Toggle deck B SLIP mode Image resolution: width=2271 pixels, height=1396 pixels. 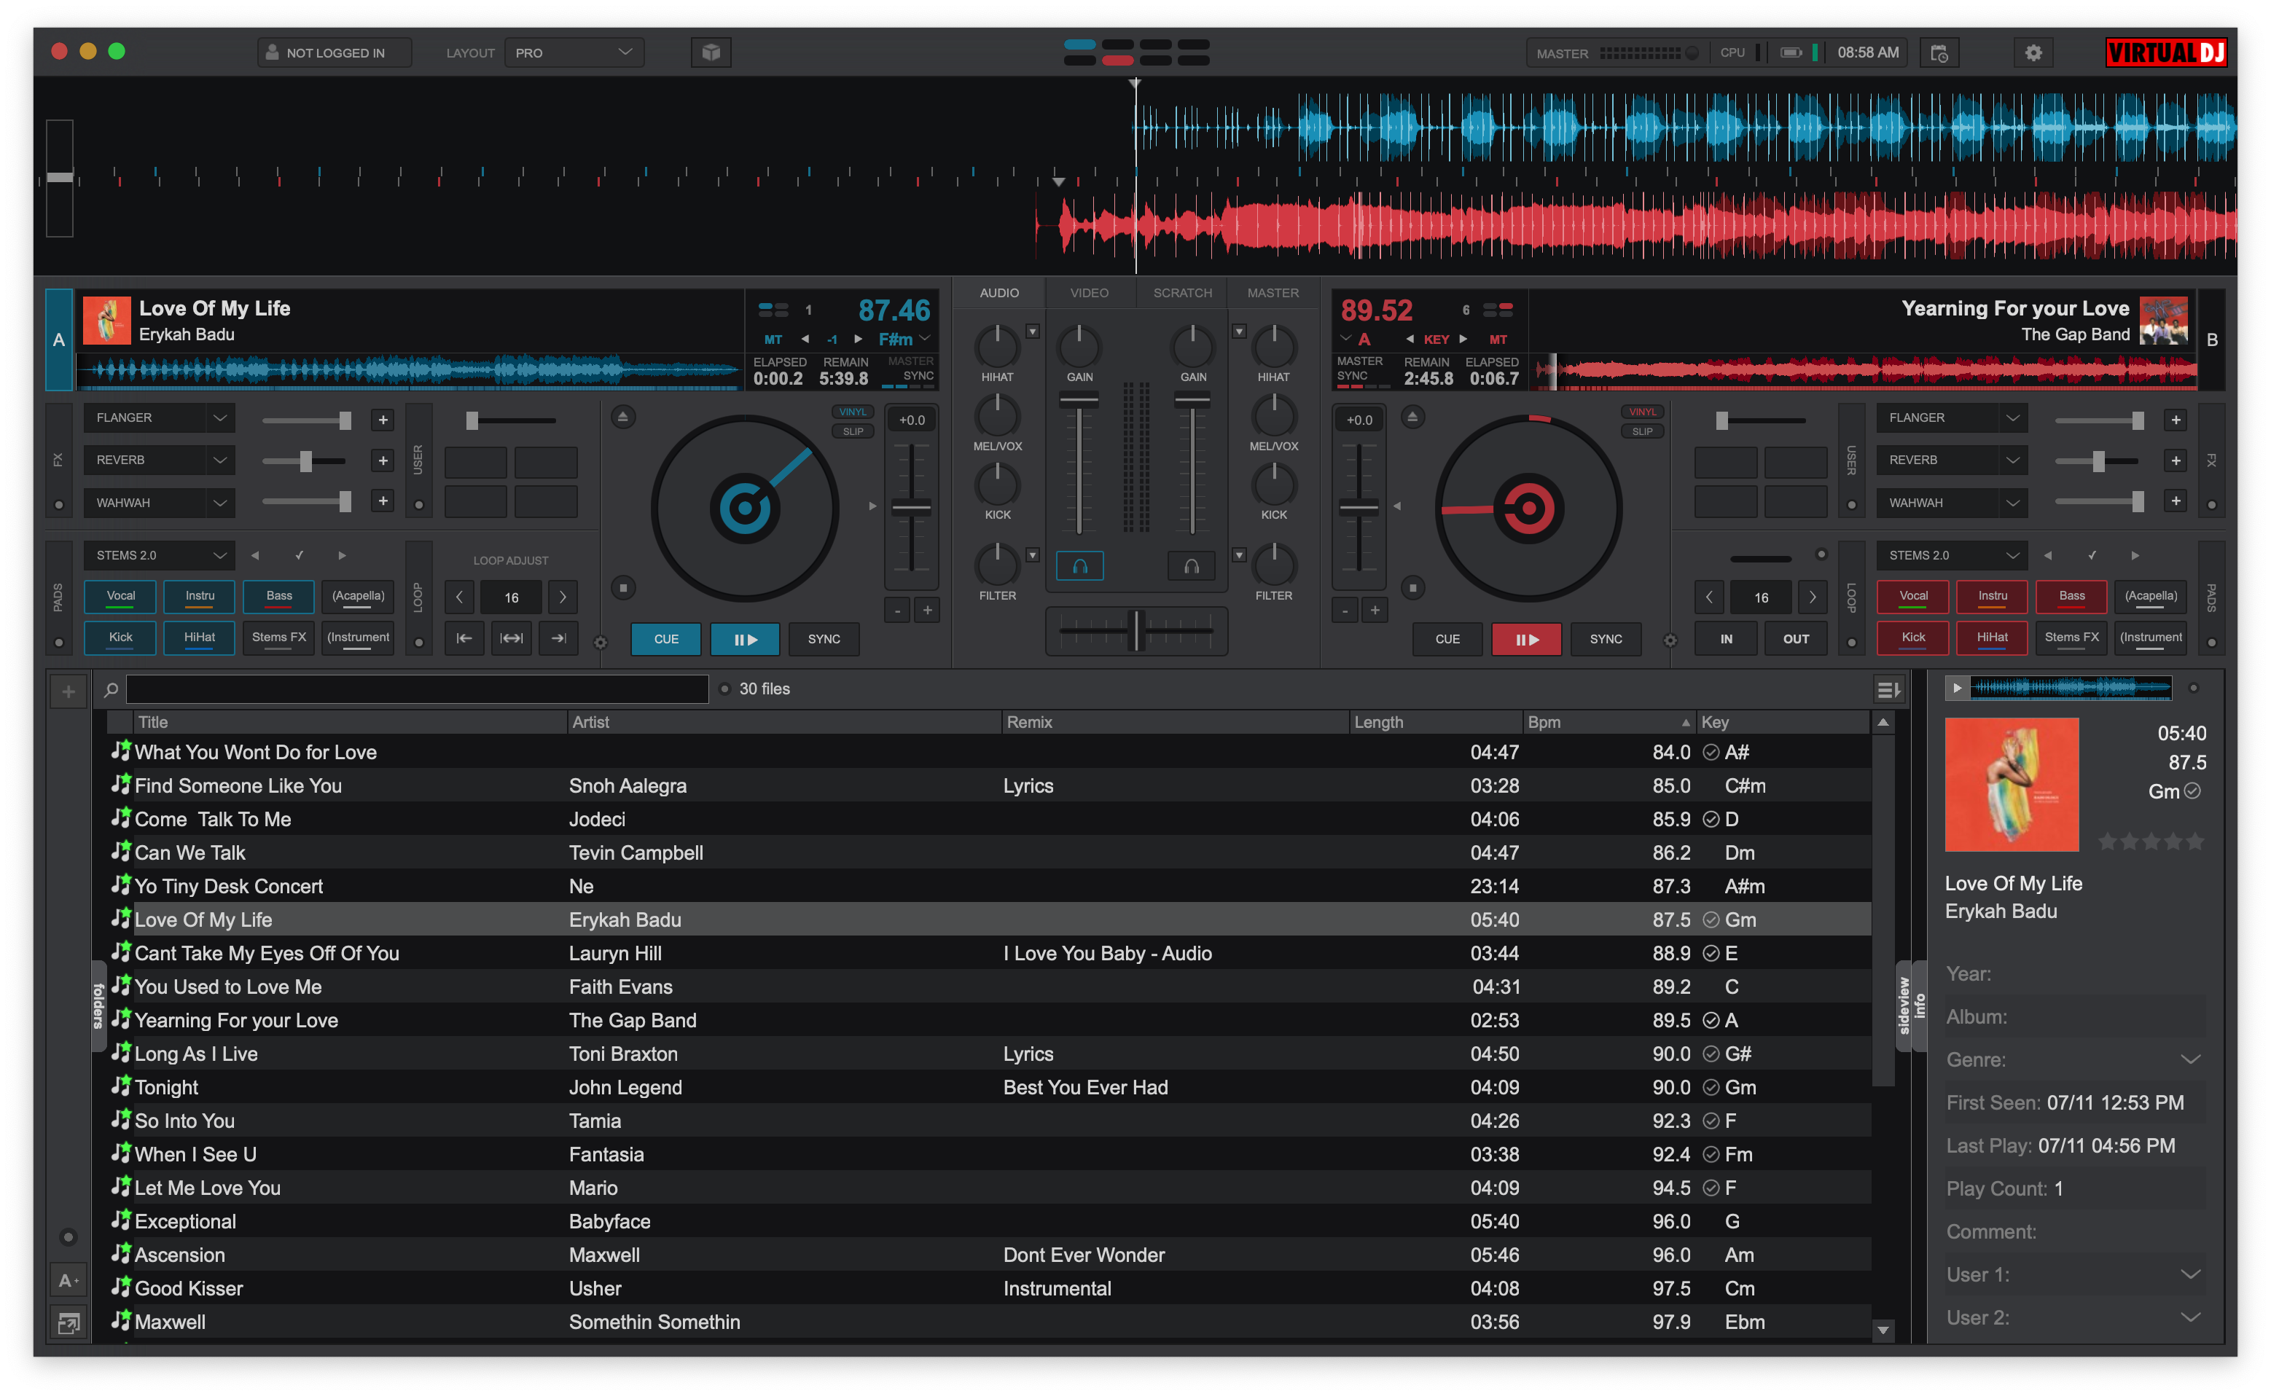[x=1642, y=431]
